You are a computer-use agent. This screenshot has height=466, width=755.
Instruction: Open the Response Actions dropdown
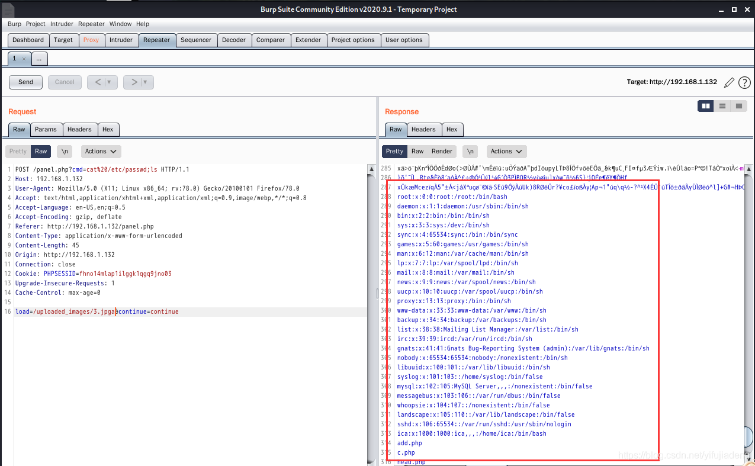tap(506, 151)
